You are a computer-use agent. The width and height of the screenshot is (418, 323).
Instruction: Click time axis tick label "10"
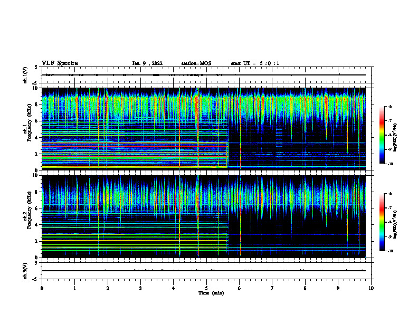[x=371, y=288]
